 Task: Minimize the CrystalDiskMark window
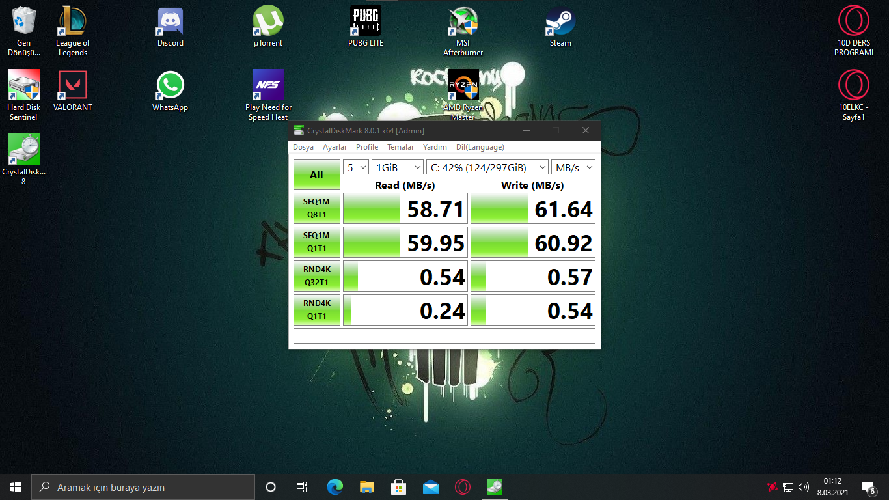click(x=526, y=130)
